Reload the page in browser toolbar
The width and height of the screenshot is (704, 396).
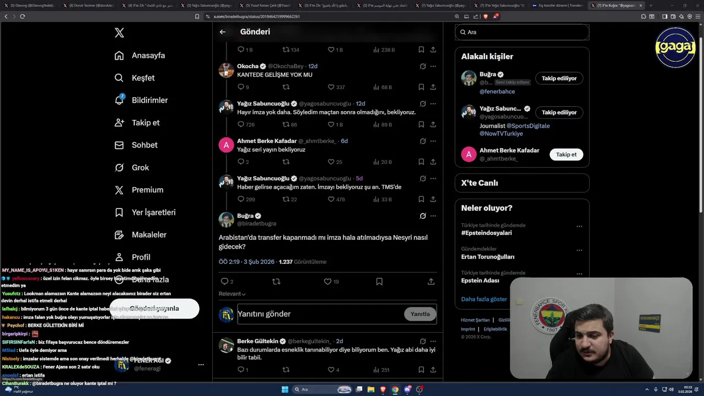(x=22, y=16)
